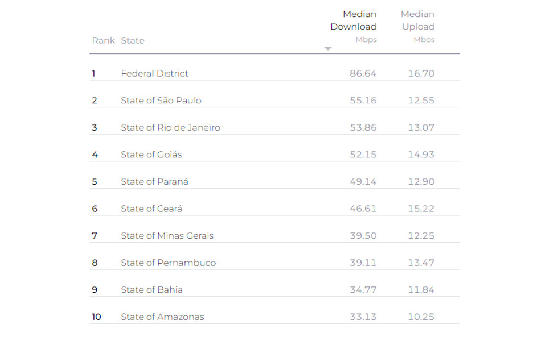Click the Rank column header

103,40
